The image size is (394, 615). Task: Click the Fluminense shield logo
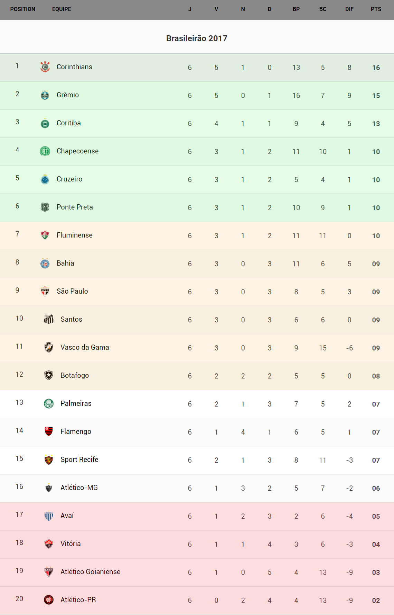(45, 235)
